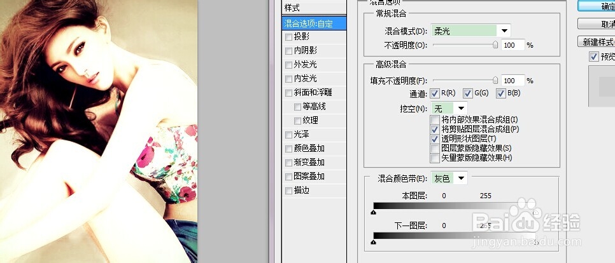The image size is (615, 263).
Task: Click the 样式 header in styles list
Action: tap(314, 8)
